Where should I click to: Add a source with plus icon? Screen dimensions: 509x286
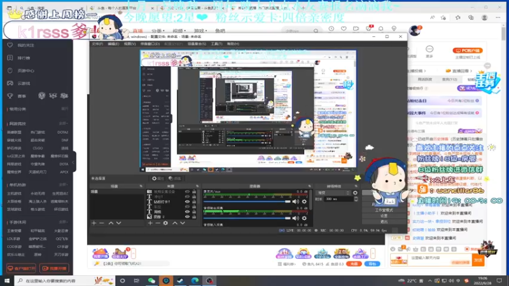click(x=150, y=223)
